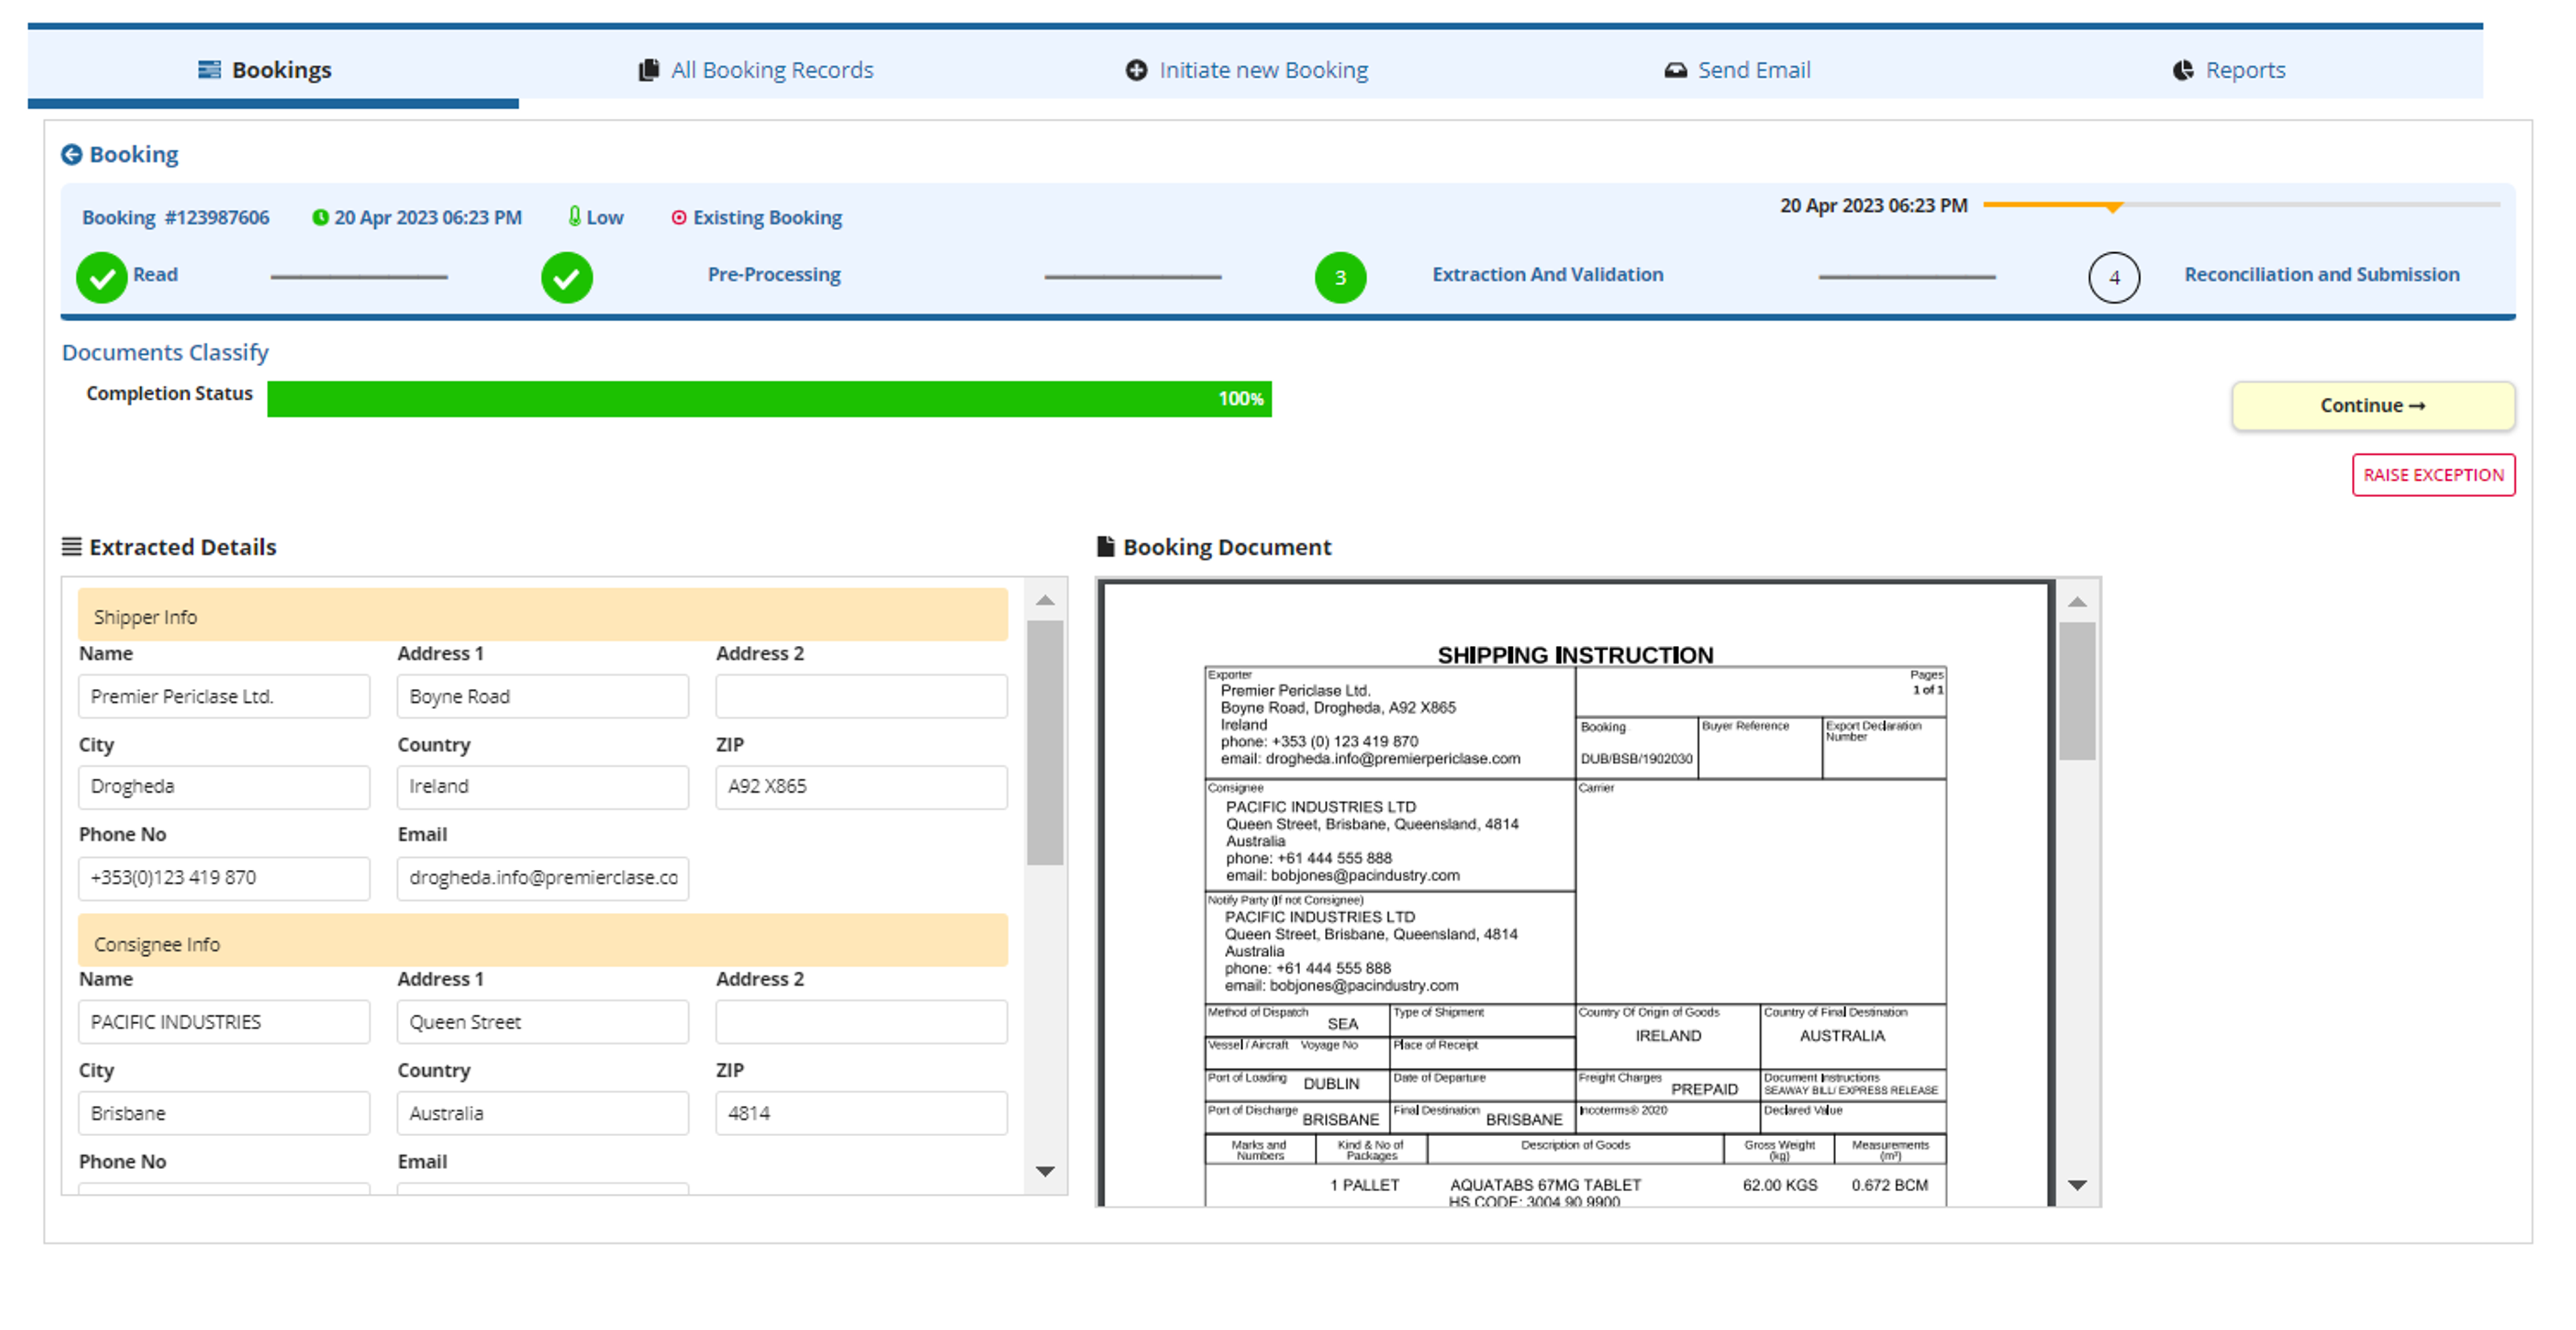2576x1330 pixels.
Task: Click Consignee ZIP field 4814
Action: tap(861, 1113)
